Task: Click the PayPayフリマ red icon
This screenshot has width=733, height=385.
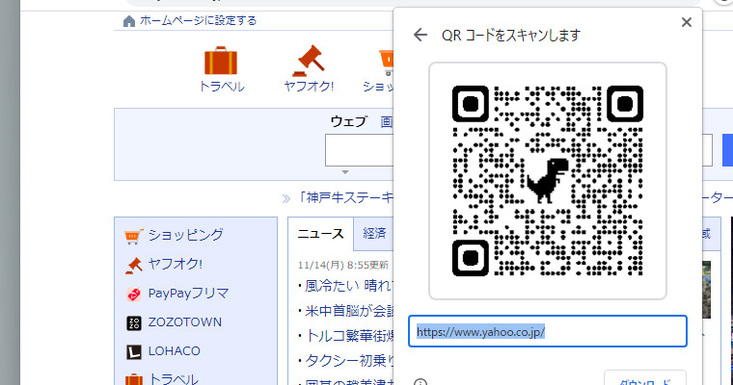Action: point(134,294)
